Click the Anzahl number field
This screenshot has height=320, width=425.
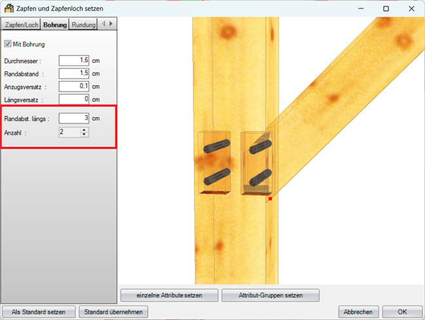70,132
